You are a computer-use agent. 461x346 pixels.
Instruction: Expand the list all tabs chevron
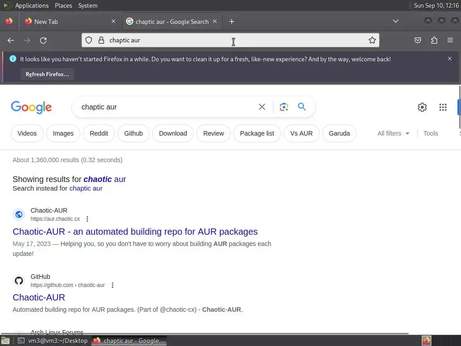point(396,21)
